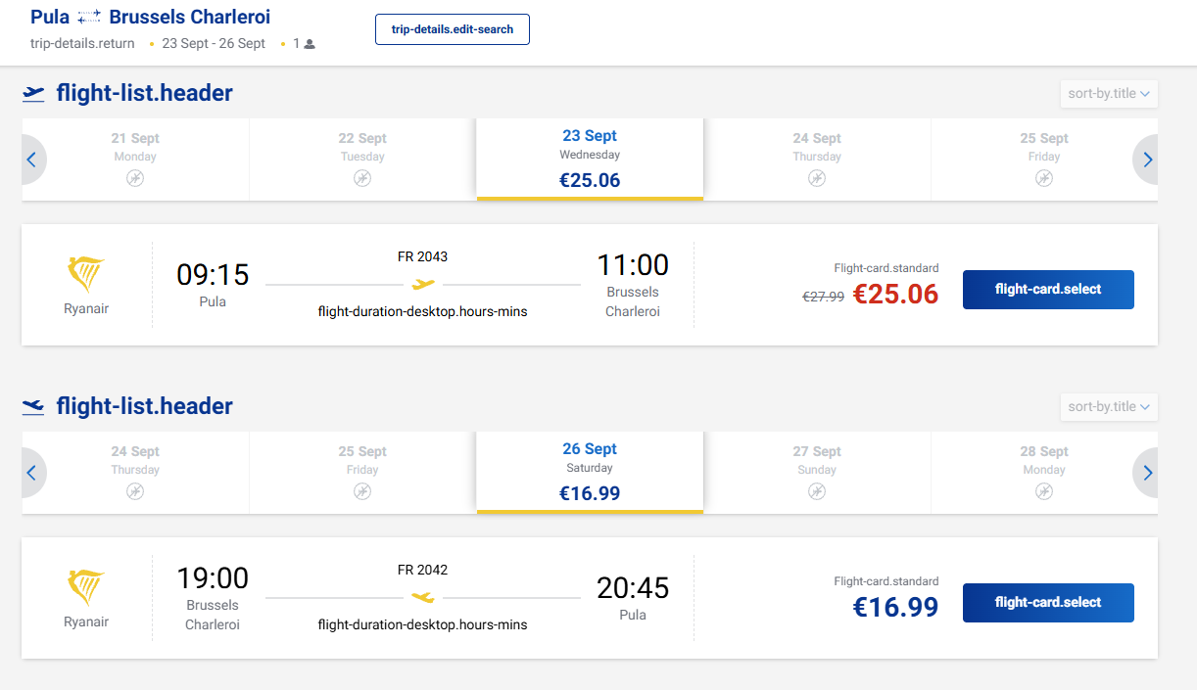This screenshot has width=1197, height=690.
Task: Click the FR 2043 flight number label
Action: click(423, 257)
